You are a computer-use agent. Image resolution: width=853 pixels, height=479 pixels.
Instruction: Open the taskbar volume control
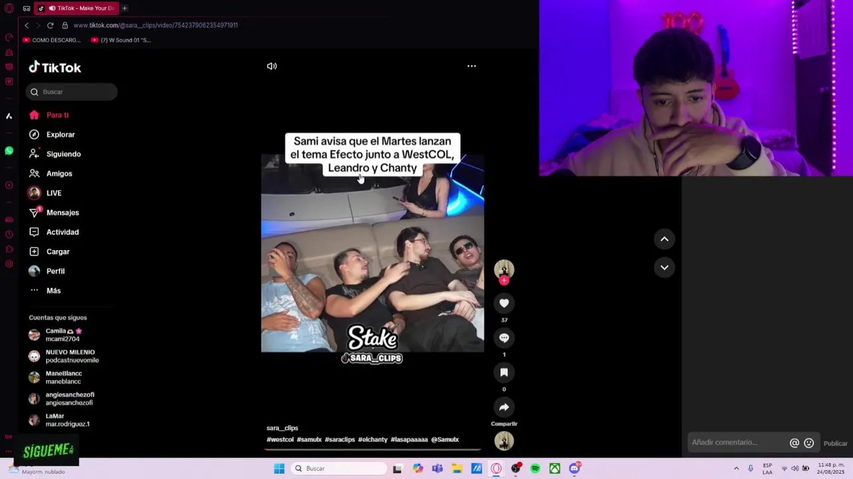[x=794, y=468]
